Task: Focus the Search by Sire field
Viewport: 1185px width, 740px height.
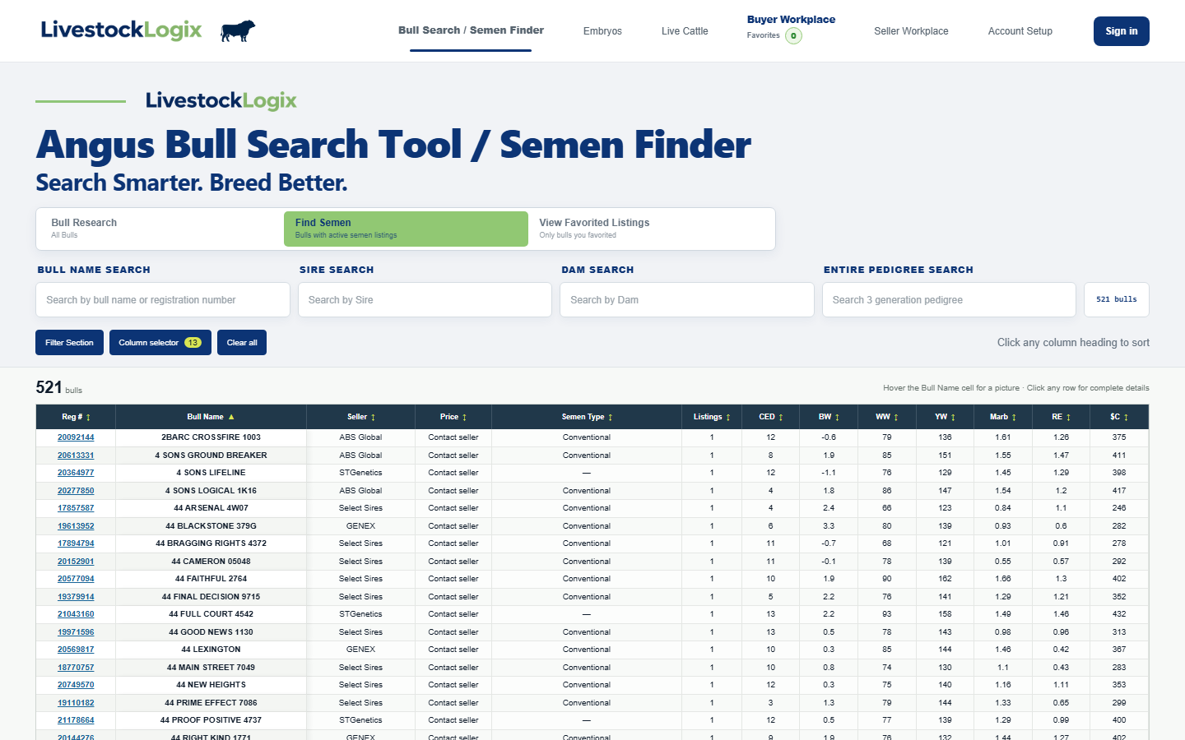Action: tap(425, 300)
